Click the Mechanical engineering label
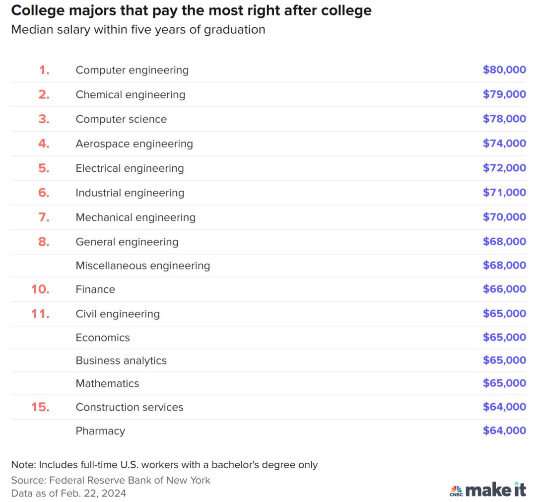 pos(135,217)
